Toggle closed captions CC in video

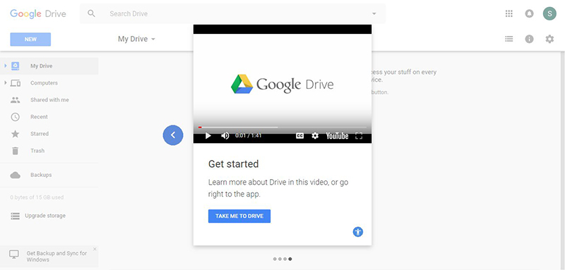299,135
